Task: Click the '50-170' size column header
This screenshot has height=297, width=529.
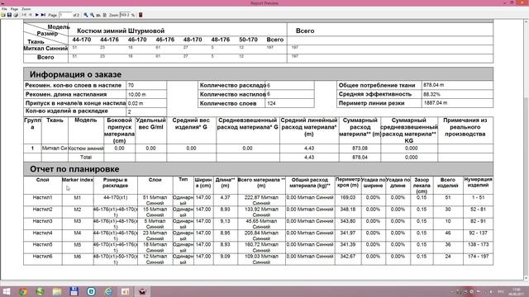Action: tap(248, 40)
